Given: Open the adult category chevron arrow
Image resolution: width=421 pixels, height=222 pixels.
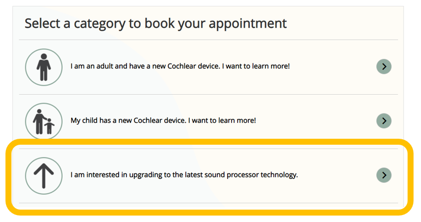Looking at the screenshot, I should [384, 66].
